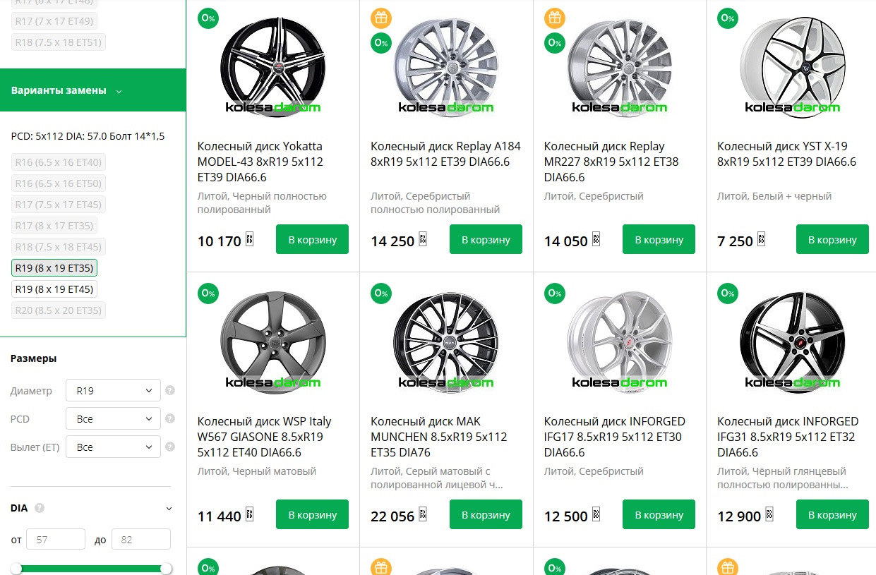Select the R19 (8 x 19 ET45) size option
This screenshot has height=575, width=876.
[54, 289]
